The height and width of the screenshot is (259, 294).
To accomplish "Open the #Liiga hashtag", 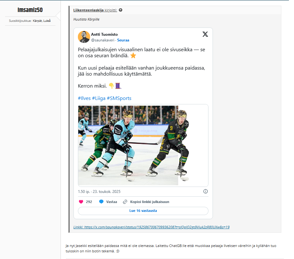I will pos(99,98).
